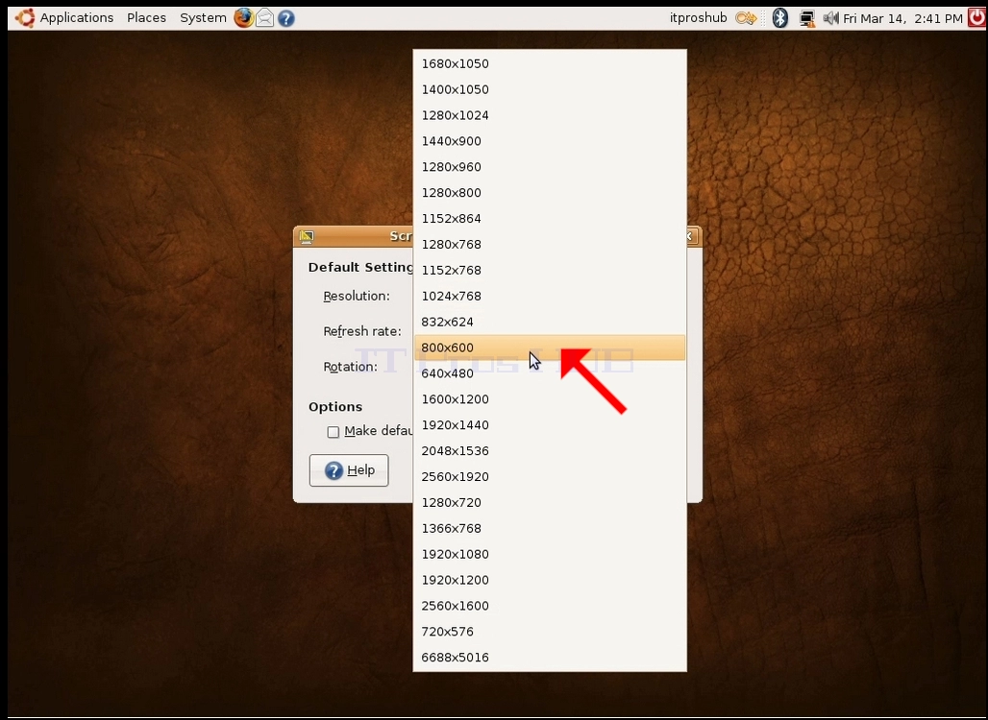The height and width of the screenshot is (720, 988).
Task: Open the Places menu
Action: click(147, 17)
